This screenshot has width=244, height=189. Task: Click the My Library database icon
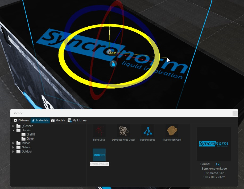pyautogui.click(x=69, y=120)
